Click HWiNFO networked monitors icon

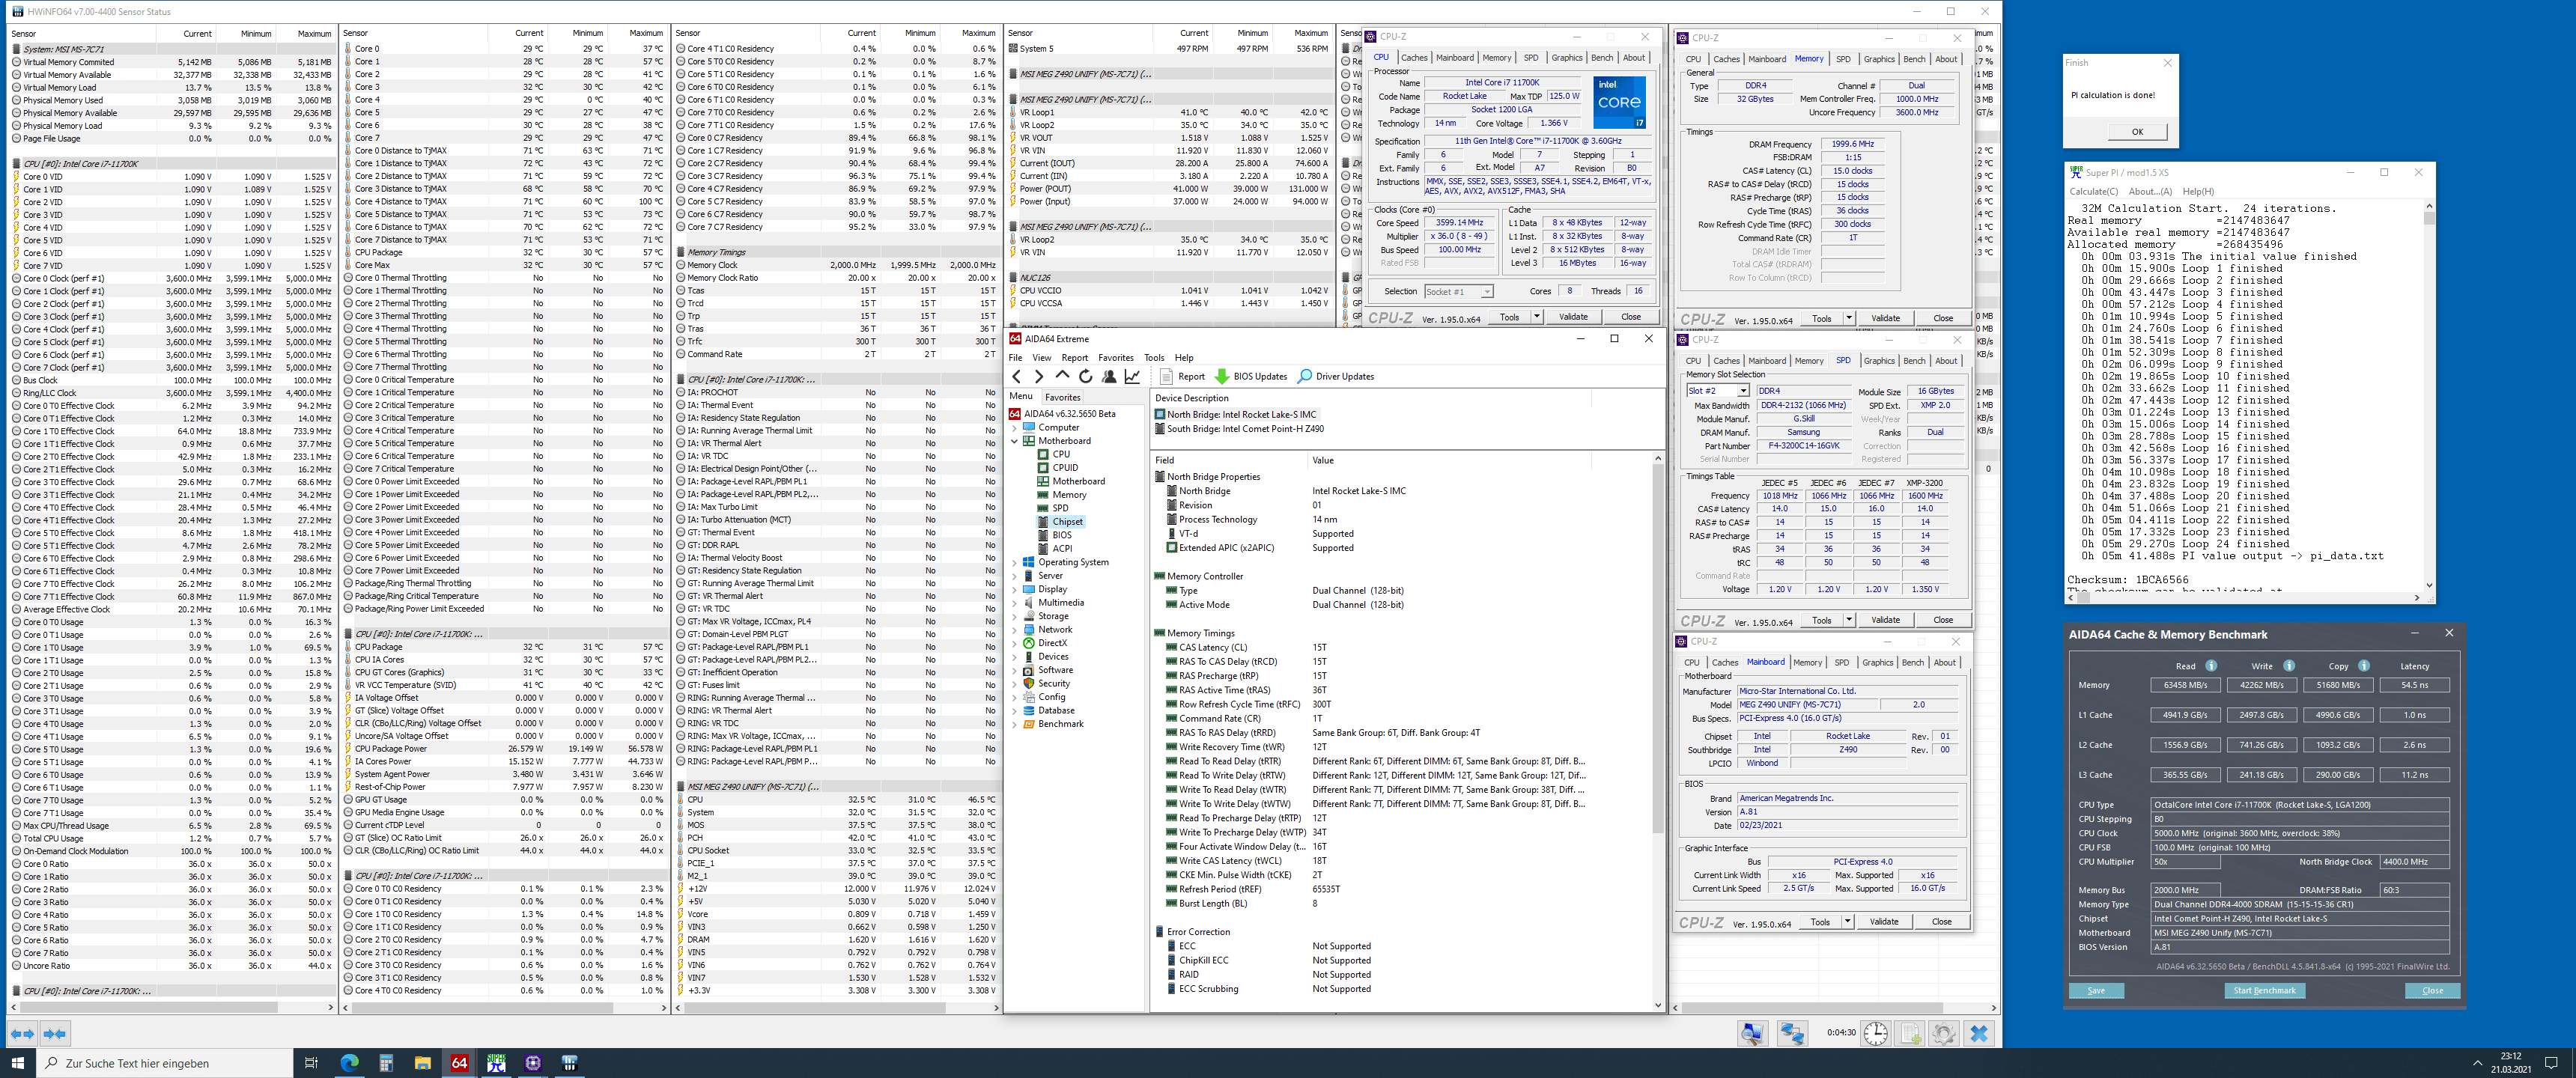(1792, 1034)
